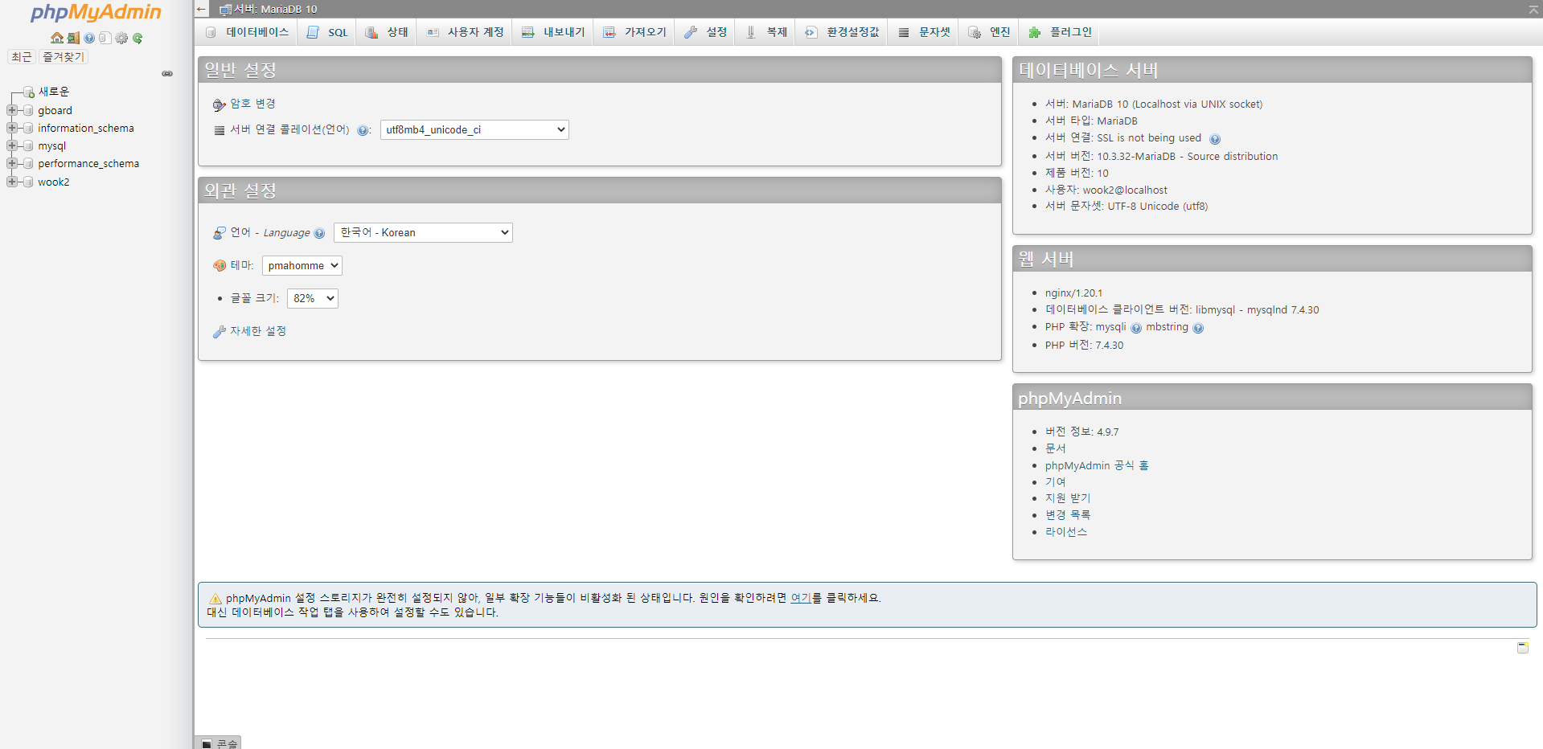
Task: Click the help icon after SSL is not being used
Action: [1215, 139]
